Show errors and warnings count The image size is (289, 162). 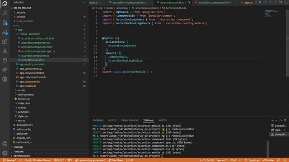(59, 160)
